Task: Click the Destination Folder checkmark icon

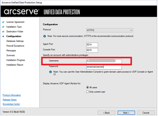Action: point(3,32)
